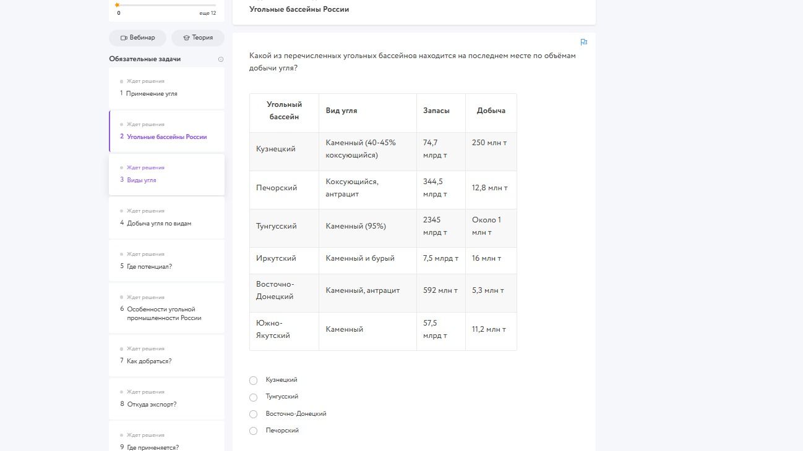Click the Южно-Якутский row name cell
Screen dimensions: 803x451
tap(285, 330)
